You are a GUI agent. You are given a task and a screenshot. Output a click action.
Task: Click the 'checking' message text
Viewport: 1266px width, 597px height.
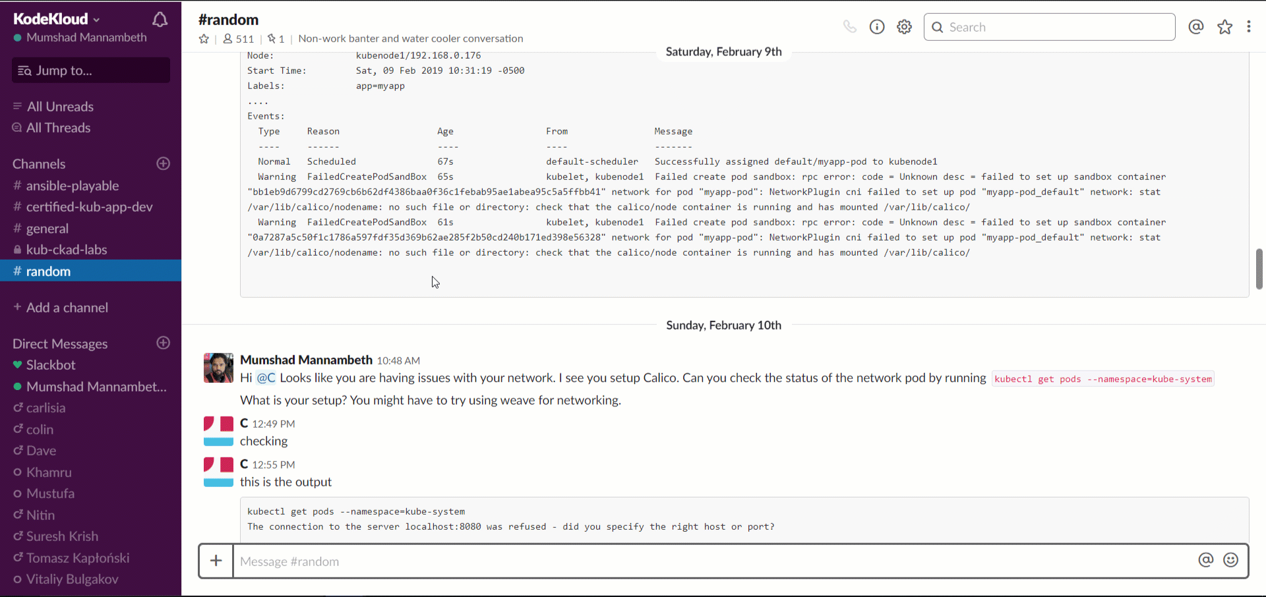(264, 441)
